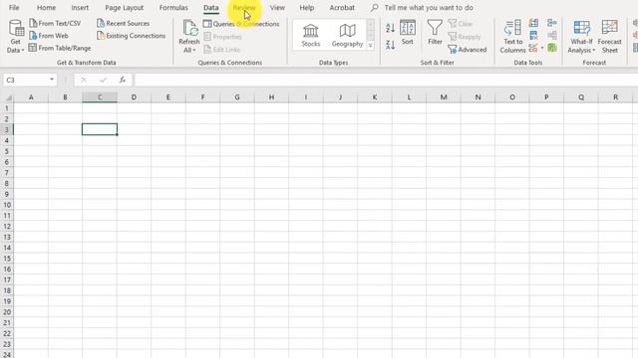Screen dimensions: 638x358
Task: Sort A to Z ascending
Action: pos(390,28)
